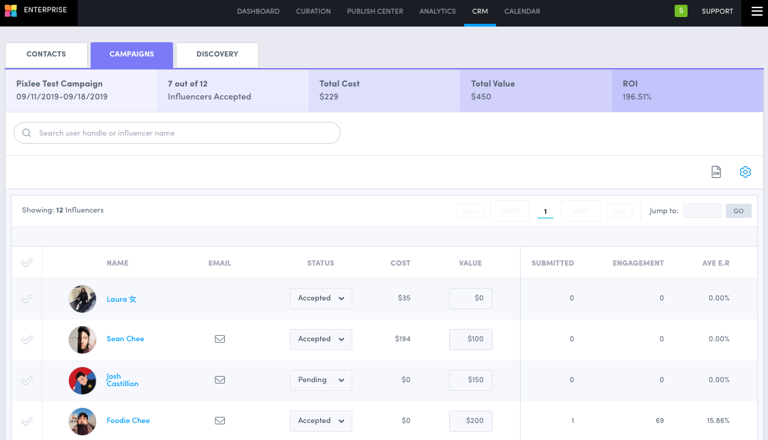
Task: Open the table settings gear icon
Action: pyautogui.click(x=745, y=172)
